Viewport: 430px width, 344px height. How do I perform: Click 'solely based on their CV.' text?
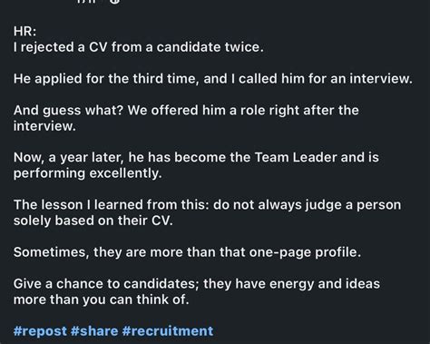tap(93, 221)
